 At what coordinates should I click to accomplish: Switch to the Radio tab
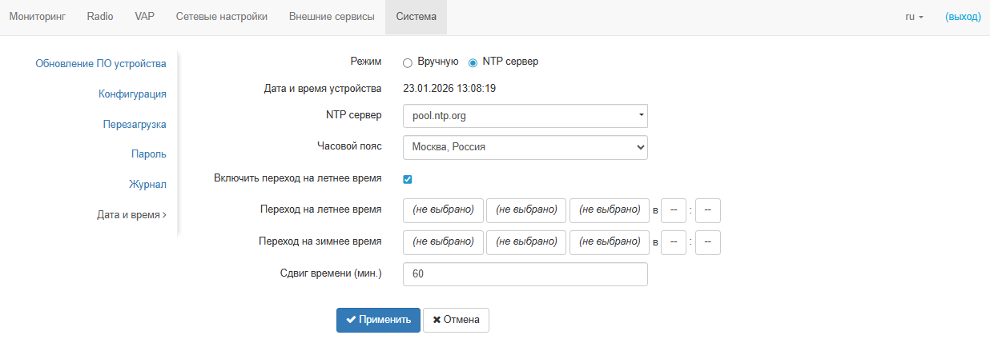[x=100, y=17]
